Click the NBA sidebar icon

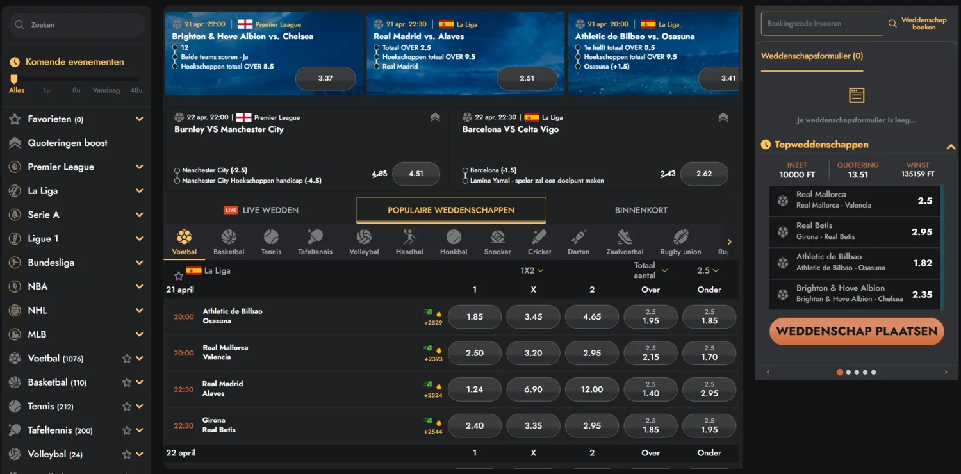tap(15, 286)
